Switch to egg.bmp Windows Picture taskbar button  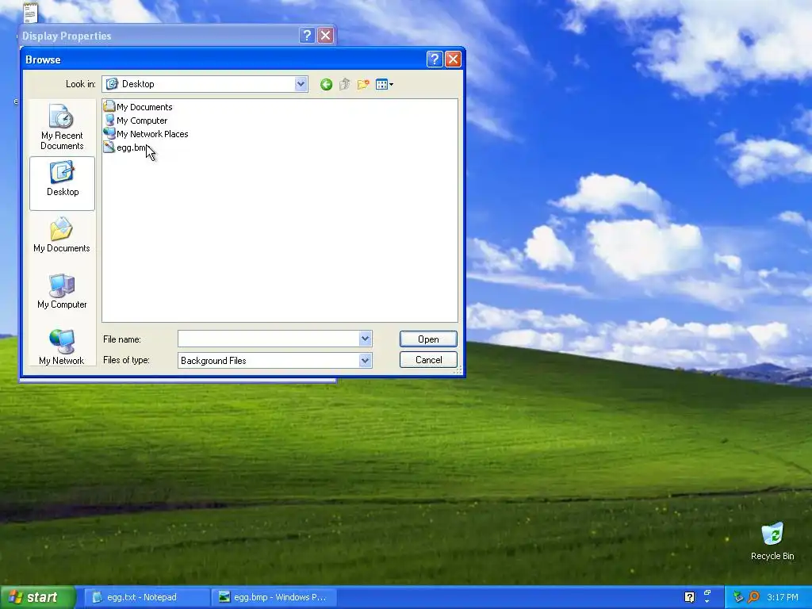(274, 597)
